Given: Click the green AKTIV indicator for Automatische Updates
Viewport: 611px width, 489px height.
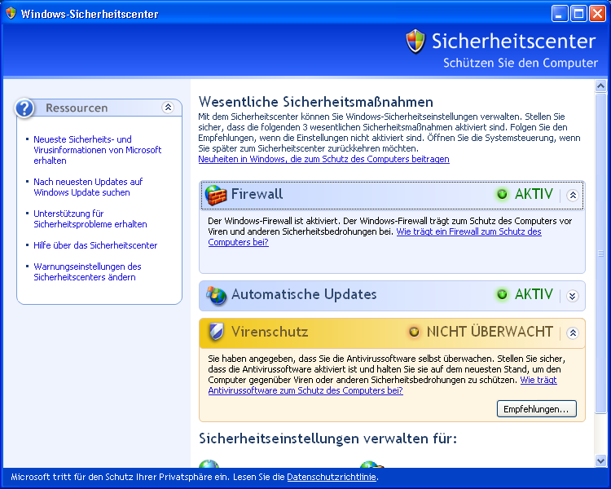Looking at the screenshot, I should 503,294.
